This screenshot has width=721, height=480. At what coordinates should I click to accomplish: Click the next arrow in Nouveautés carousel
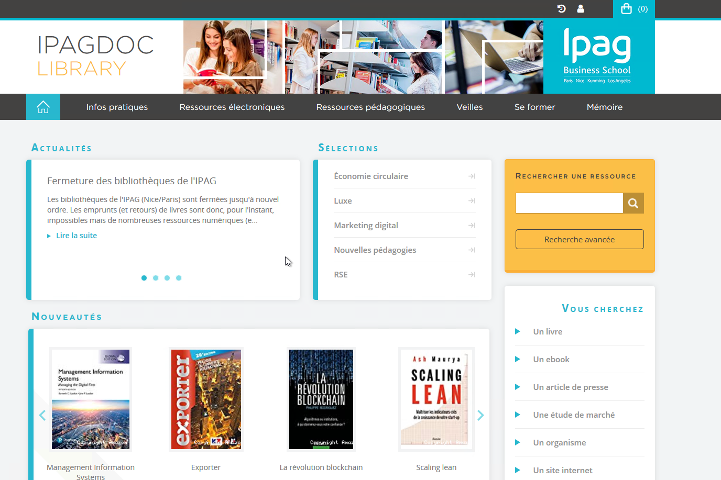click(480, 415)
